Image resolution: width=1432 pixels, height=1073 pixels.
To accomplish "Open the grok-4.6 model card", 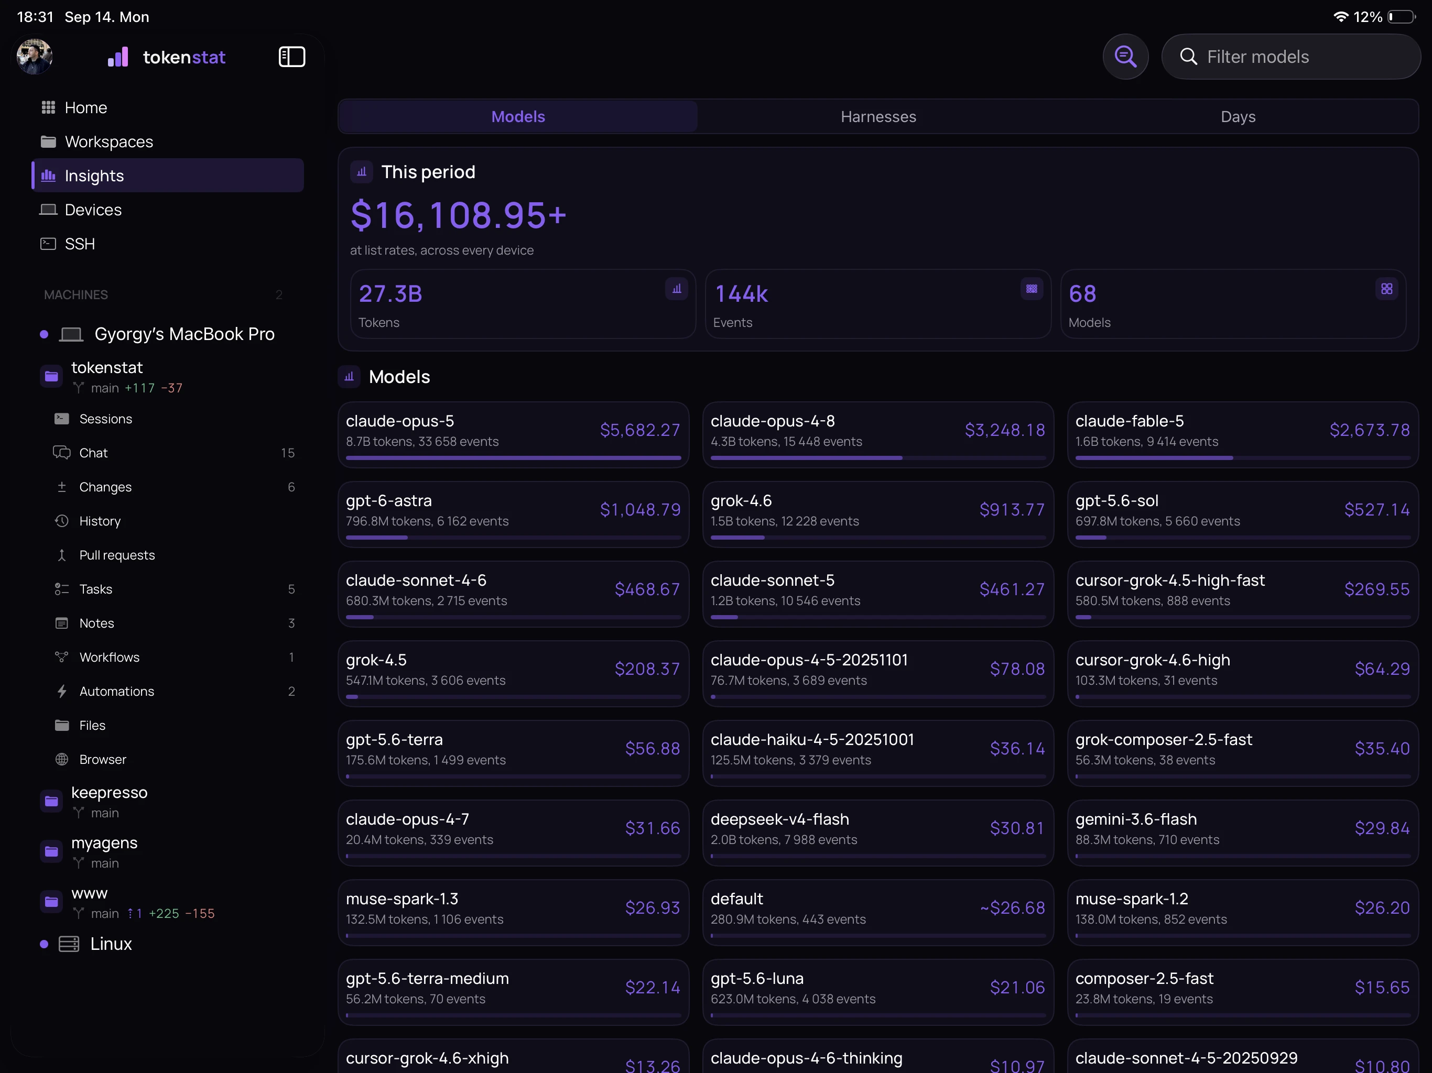I will [878, 514].
